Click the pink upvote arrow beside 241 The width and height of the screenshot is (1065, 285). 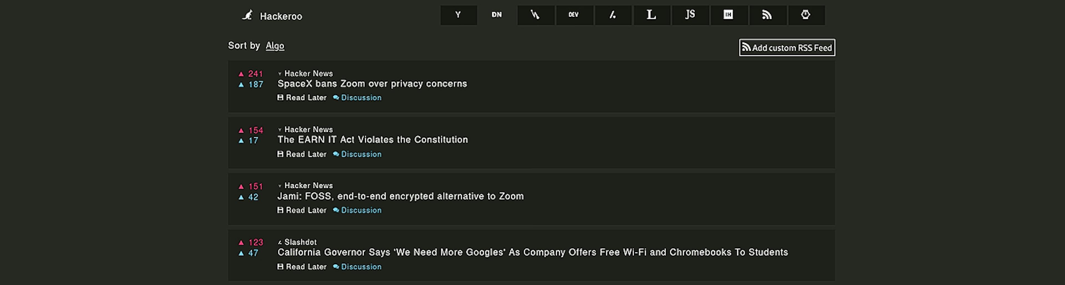click(x=242, y=74)
